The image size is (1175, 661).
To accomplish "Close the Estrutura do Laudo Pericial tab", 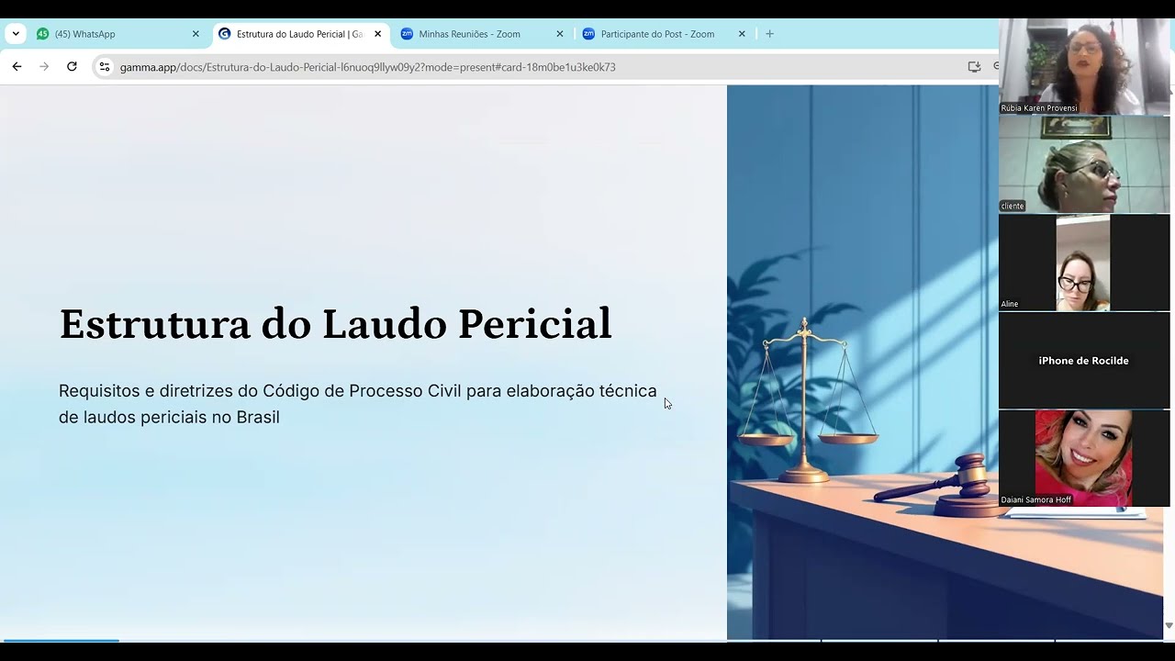I will pyautogui.click(x=377, y=34).
